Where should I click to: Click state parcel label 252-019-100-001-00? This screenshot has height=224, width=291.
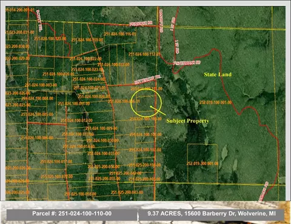pos(216,102)
